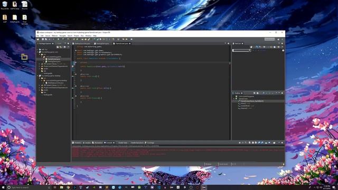Click the taskbar search box

28,187
